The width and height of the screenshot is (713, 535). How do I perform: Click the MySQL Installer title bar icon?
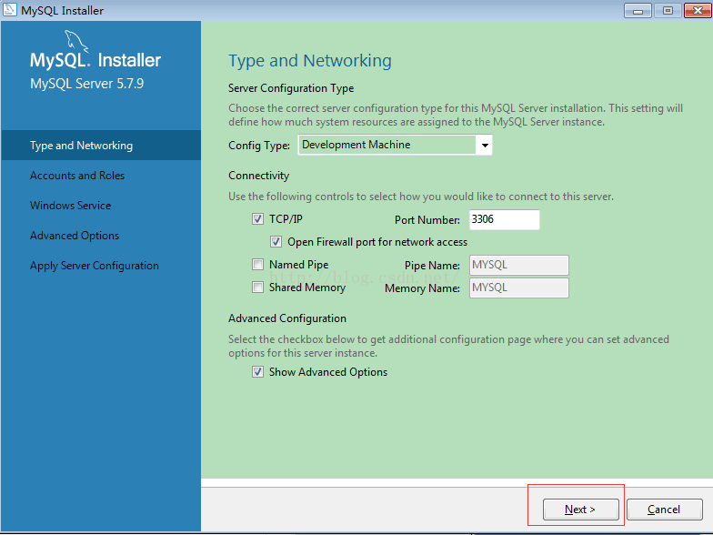9,9
